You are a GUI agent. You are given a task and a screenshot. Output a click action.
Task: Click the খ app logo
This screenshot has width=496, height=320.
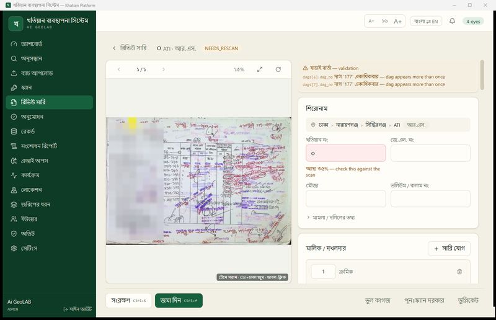(16, 24)
